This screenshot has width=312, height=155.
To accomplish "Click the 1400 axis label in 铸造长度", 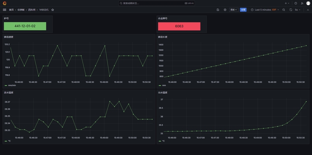I will pyautogui.click(x=161, y=45).
